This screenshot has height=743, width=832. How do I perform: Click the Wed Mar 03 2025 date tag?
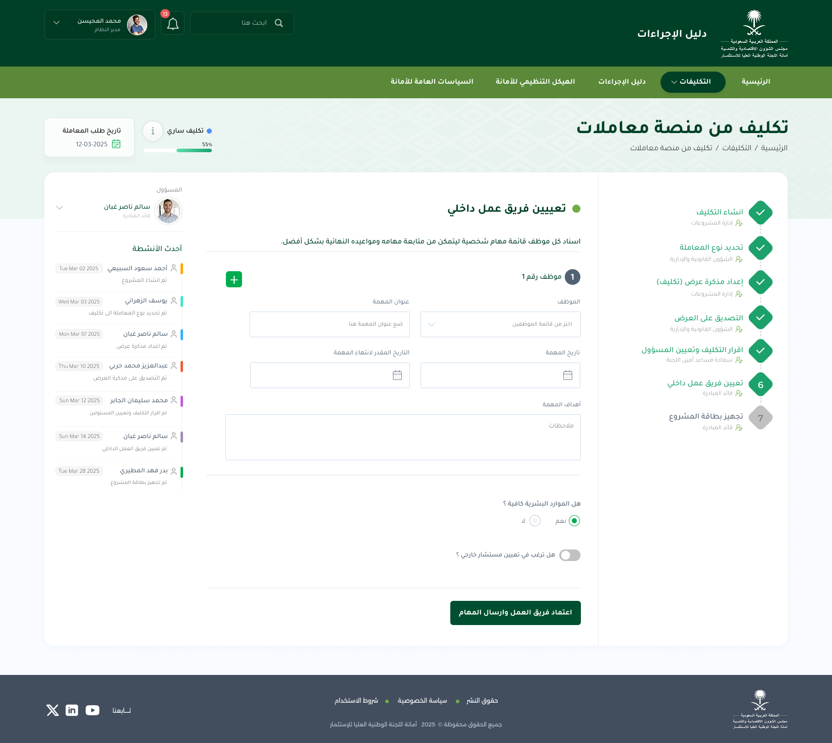[x=79, y=302]
